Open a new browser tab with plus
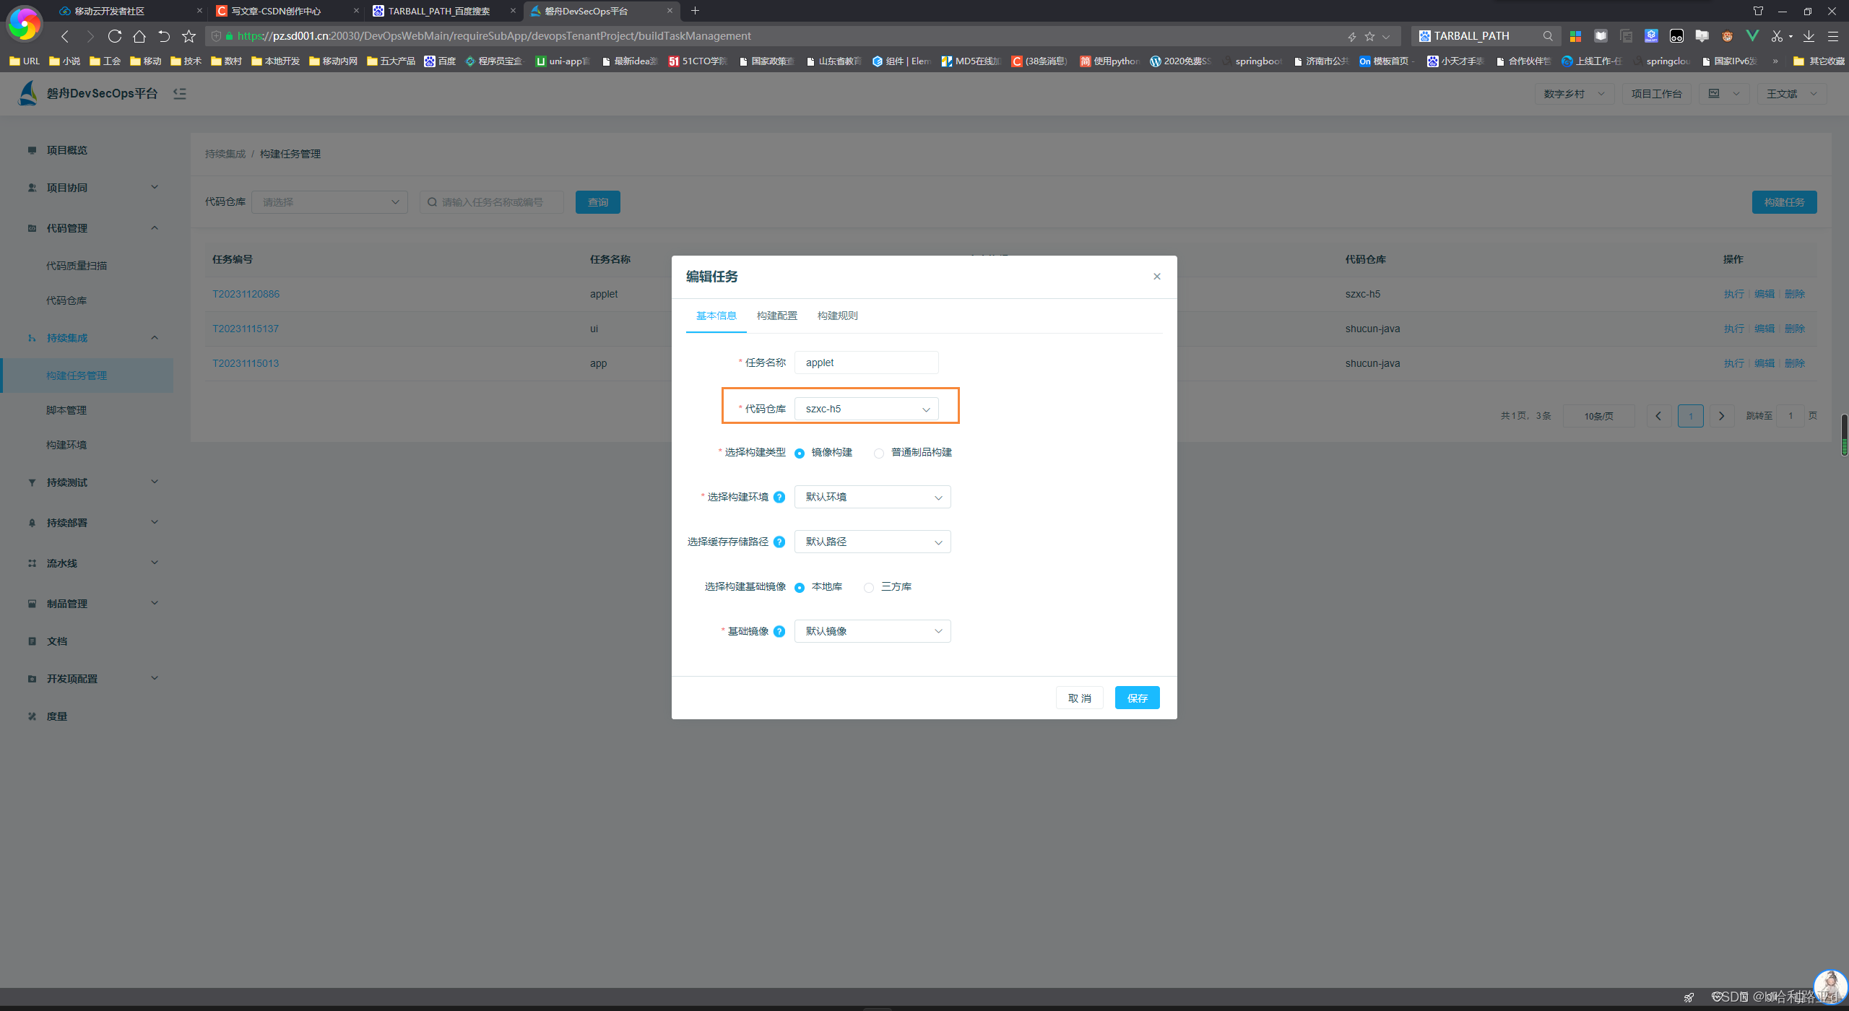The image size is (1849, 1011). [x=695, y=11]
